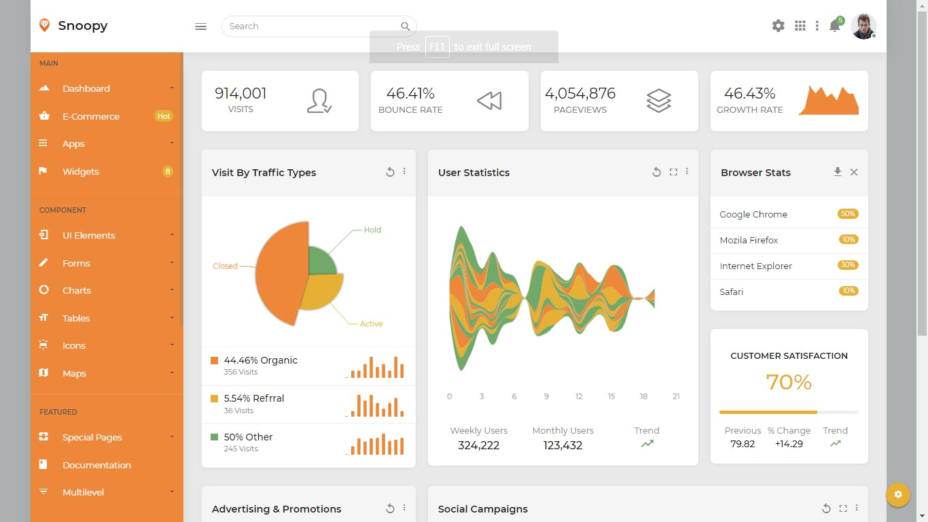Download Browser Stats data
The width and height of the screenshot is (928, 522).
pos(838,172)
